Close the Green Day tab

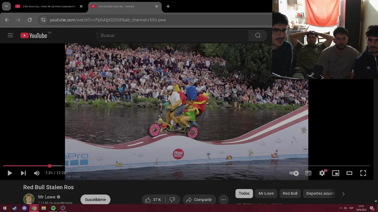coord(81,6)
